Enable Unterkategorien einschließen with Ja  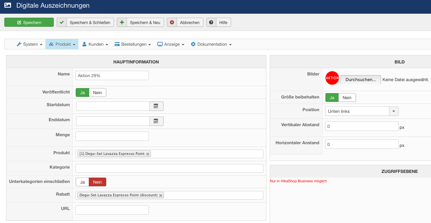coord(82,182)
